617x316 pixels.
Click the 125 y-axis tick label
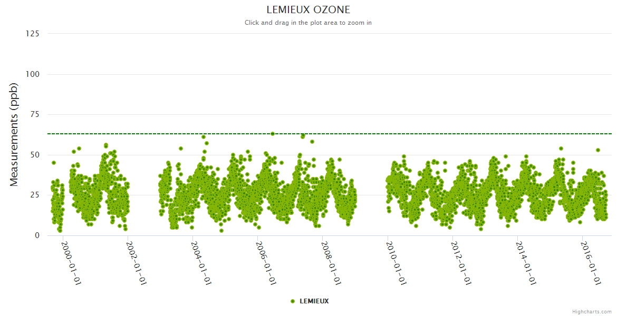point(32,34)
